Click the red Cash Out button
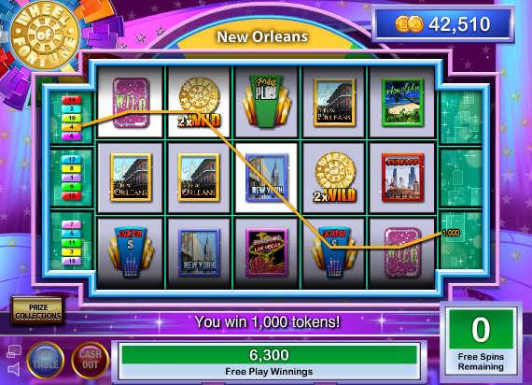 click(90, 360)
